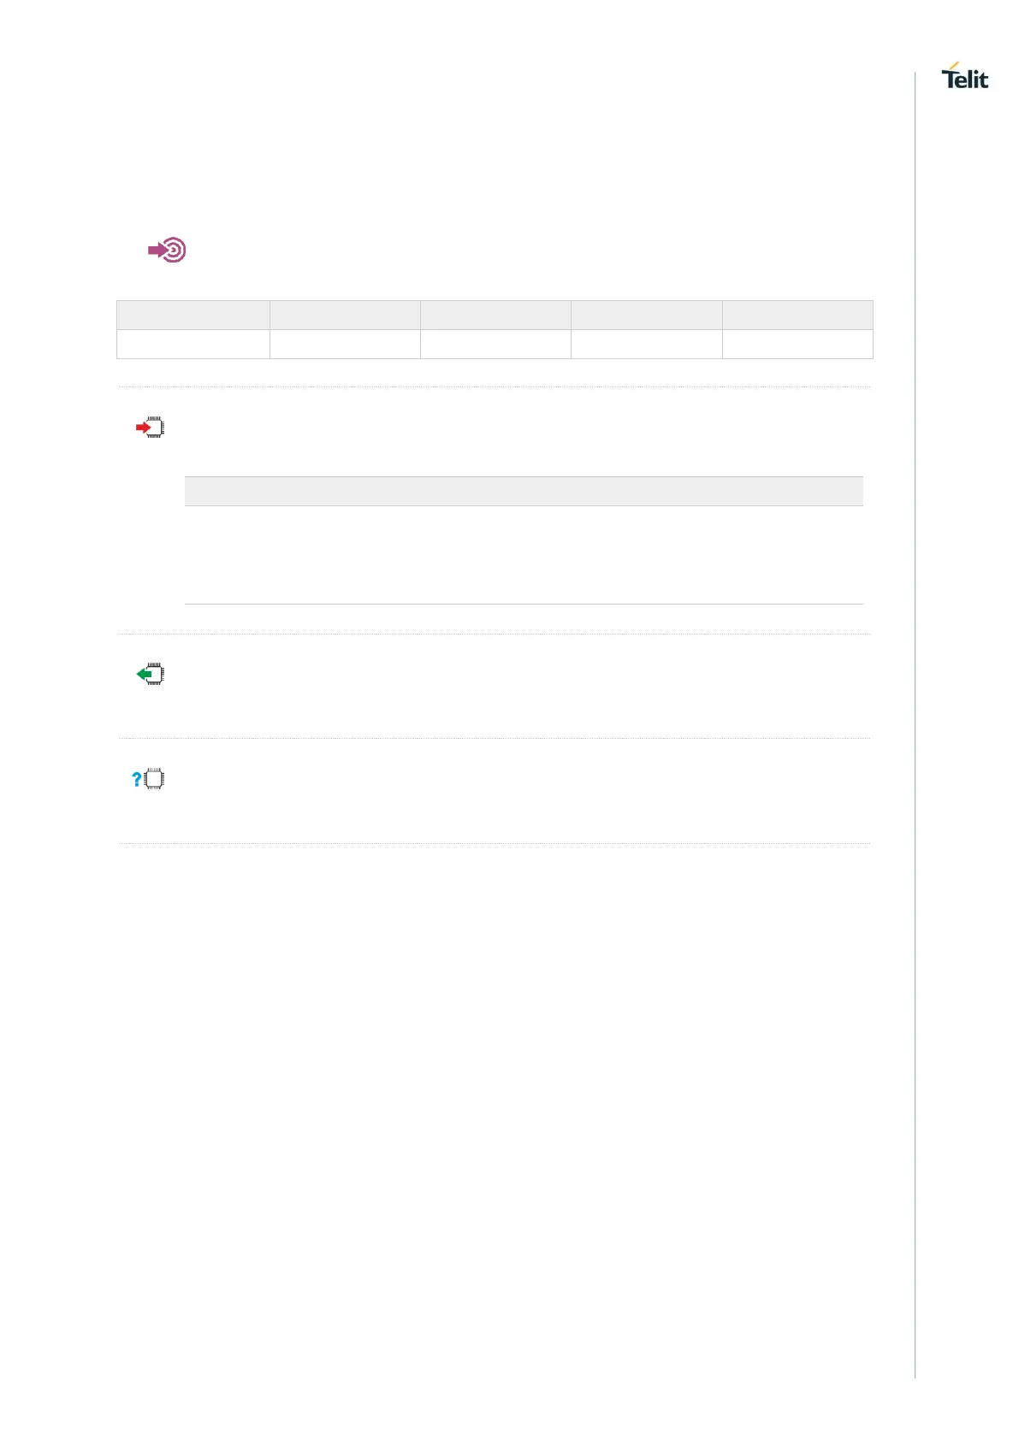The height and width of the screenshot is (1440, 1019).
Task: Select the green arrow chip icon
Action: [151, 675]
